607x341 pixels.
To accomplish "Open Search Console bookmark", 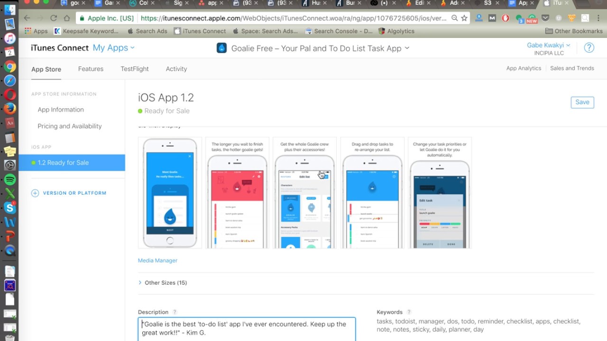I will (x=339, y=31).
